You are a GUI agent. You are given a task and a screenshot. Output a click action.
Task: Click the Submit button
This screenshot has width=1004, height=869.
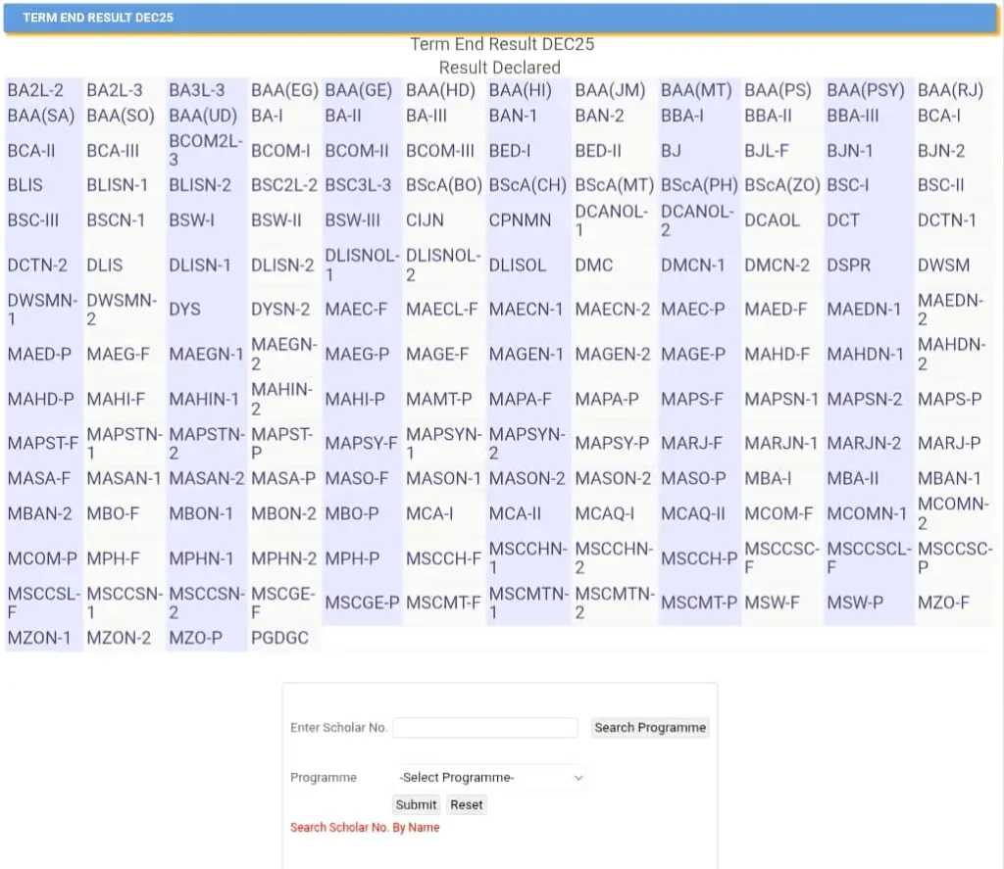[416, 805]
